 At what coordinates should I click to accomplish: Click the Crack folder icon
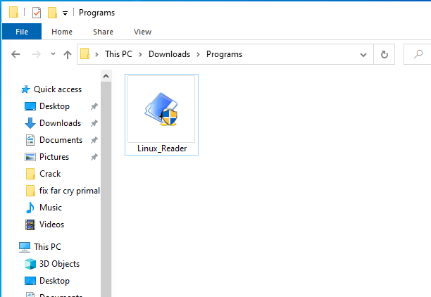pyautogui.click(x=30, y=174)
